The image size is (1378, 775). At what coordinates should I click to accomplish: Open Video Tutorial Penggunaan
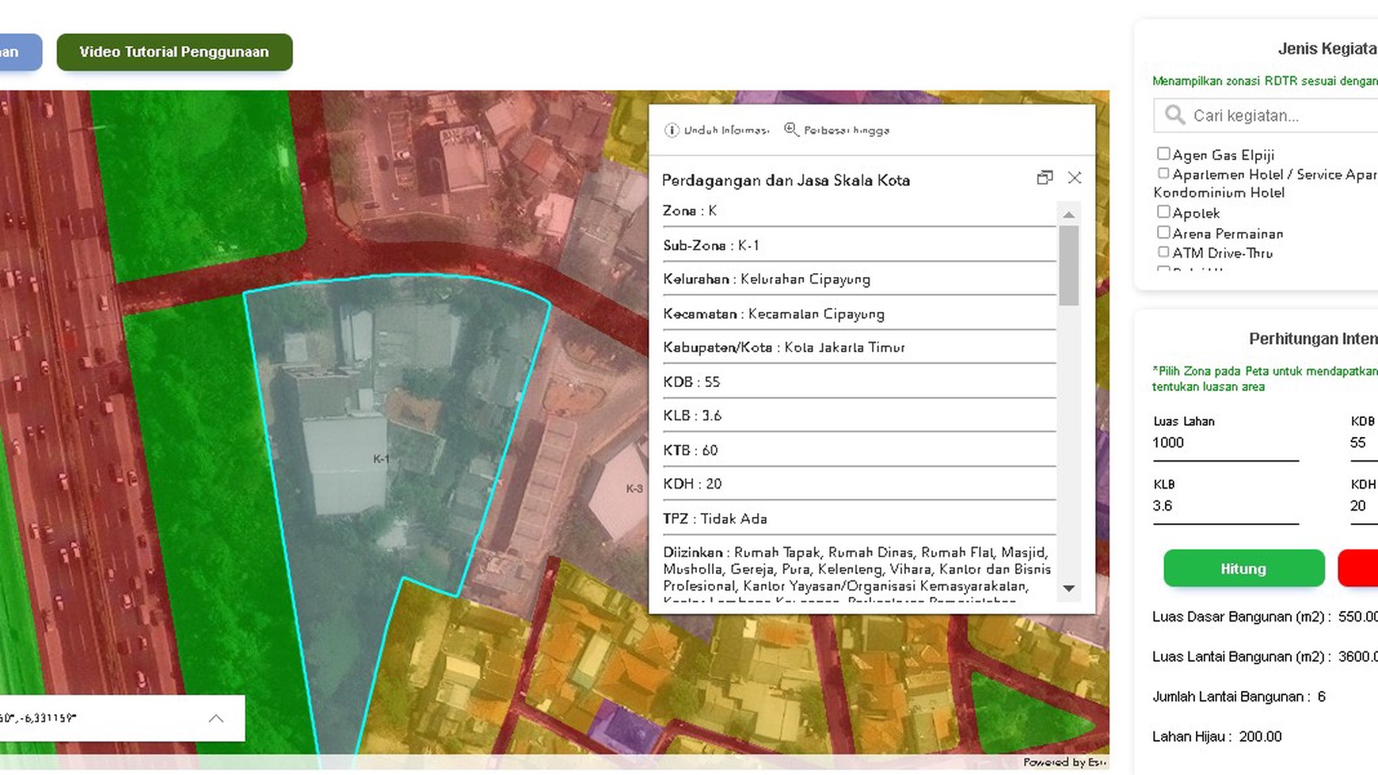[174, 52]
